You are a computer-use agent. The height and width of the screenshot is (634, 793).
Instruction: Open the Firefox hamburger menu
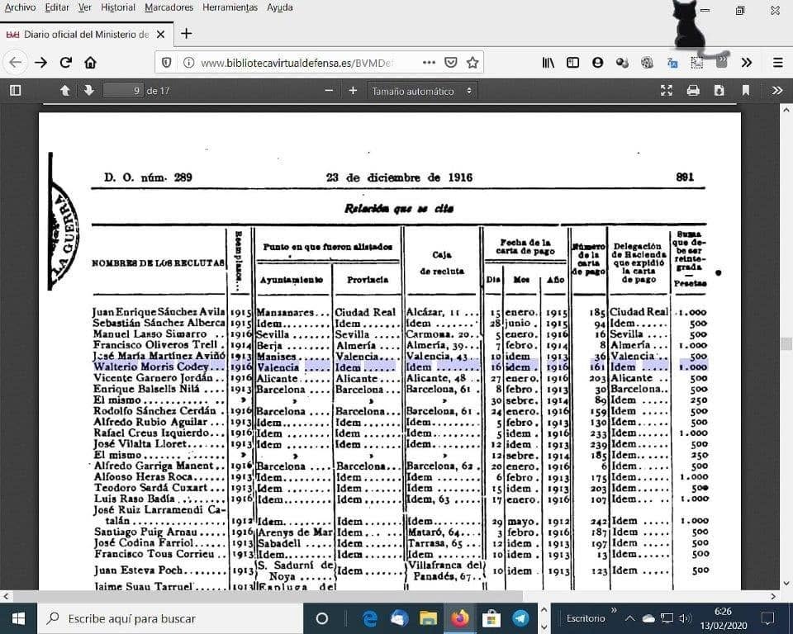778,63
